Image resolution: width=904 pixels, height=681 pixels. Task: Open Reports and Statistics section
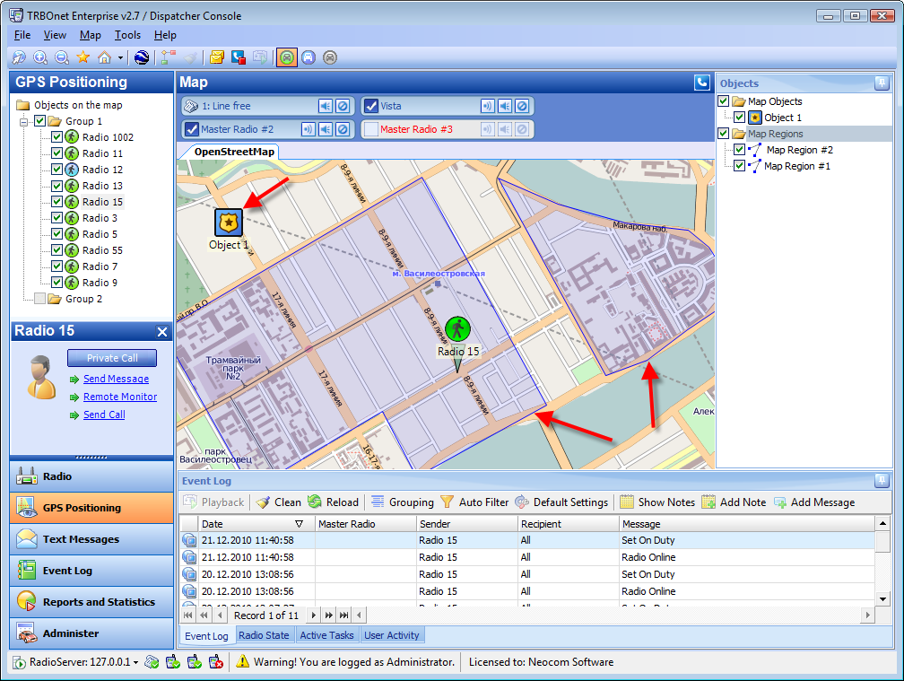(x=91, y=602)
